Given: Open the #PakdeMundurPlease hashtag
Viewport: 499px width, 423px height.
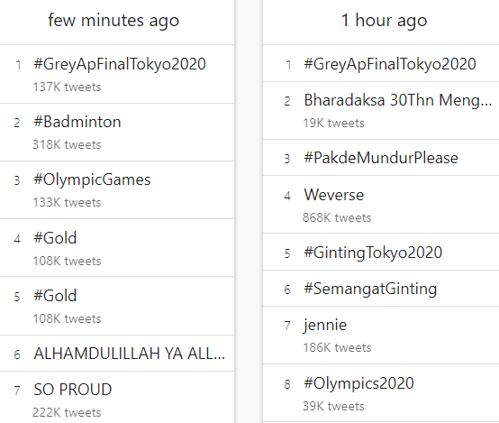Looking at the screenshot, I should click(x=381, y=158).
